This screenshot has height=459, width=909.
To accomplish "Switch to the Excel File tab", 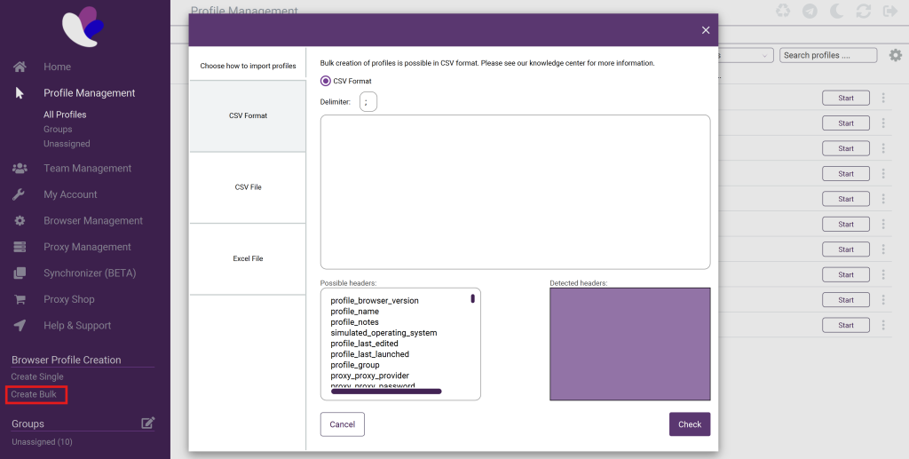I will (x=248, y=258).
